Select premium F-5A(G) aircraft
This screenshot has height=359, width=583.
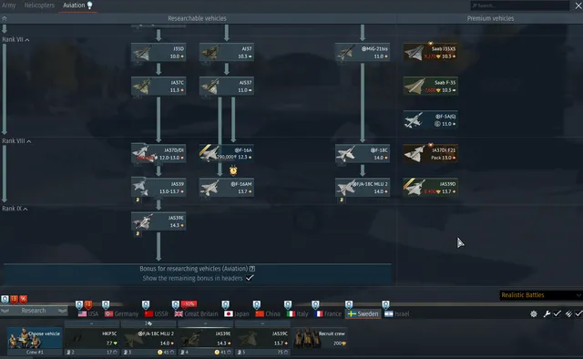[x=431, y=119]
